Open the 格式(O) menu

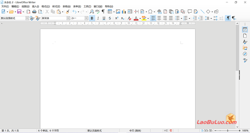(46, 7)
